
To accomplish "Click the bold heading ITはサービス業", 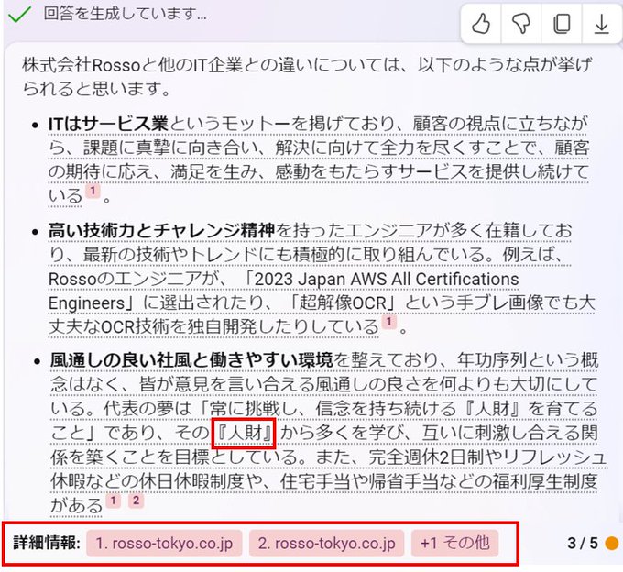I will pyautogui.click(x=108, y=124).
